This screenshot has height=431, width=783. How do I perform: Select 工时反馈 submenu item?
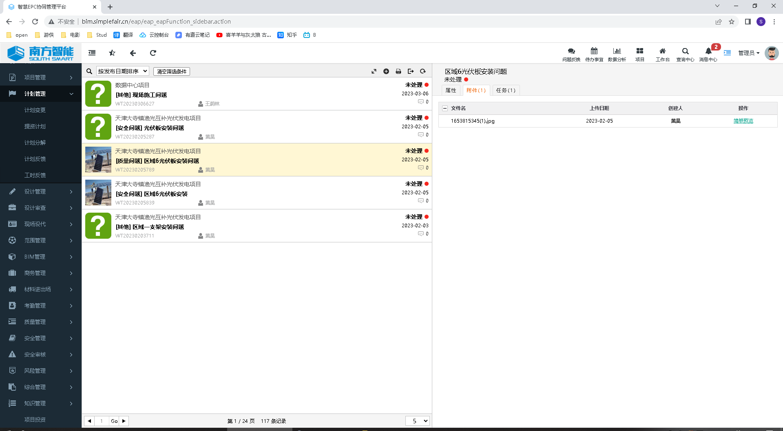(35, 175)
